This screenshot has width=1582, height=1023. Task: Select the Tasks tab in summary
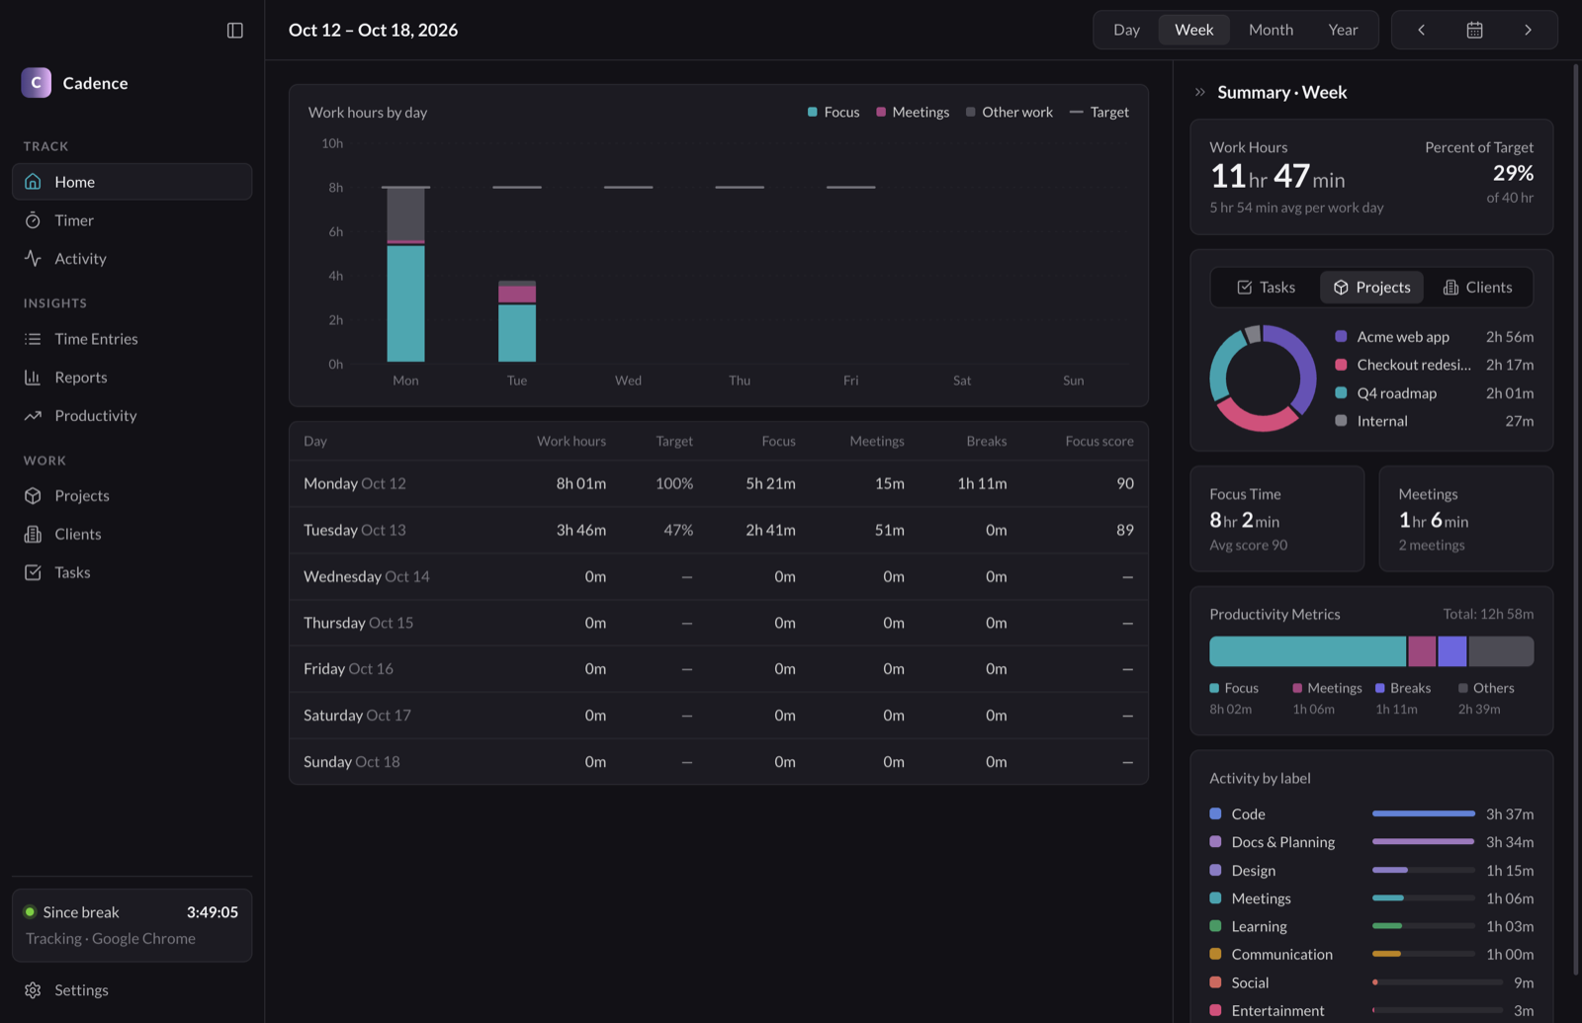[1266, 288]
